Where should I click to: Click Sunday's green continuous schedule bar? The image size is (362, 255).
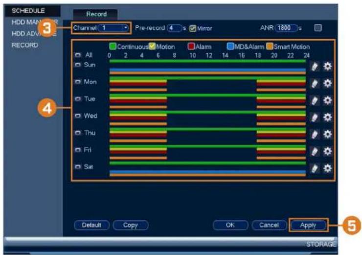pyautogui.click(x=207, y=61)
